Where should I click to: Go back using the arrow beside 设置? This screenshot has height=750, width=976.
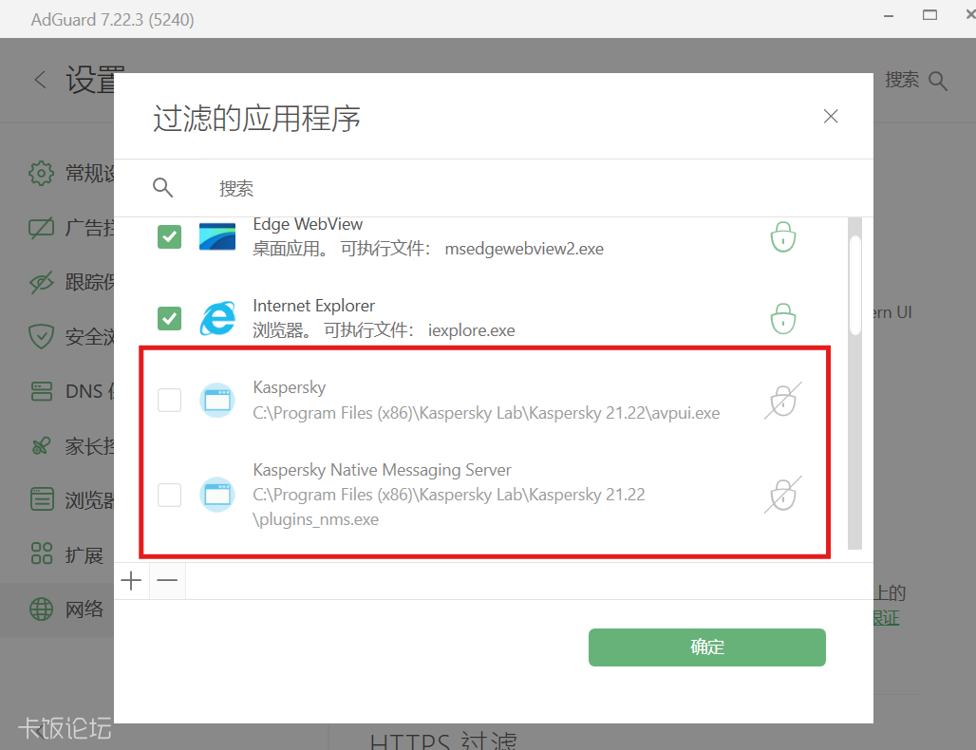(40, 81)
